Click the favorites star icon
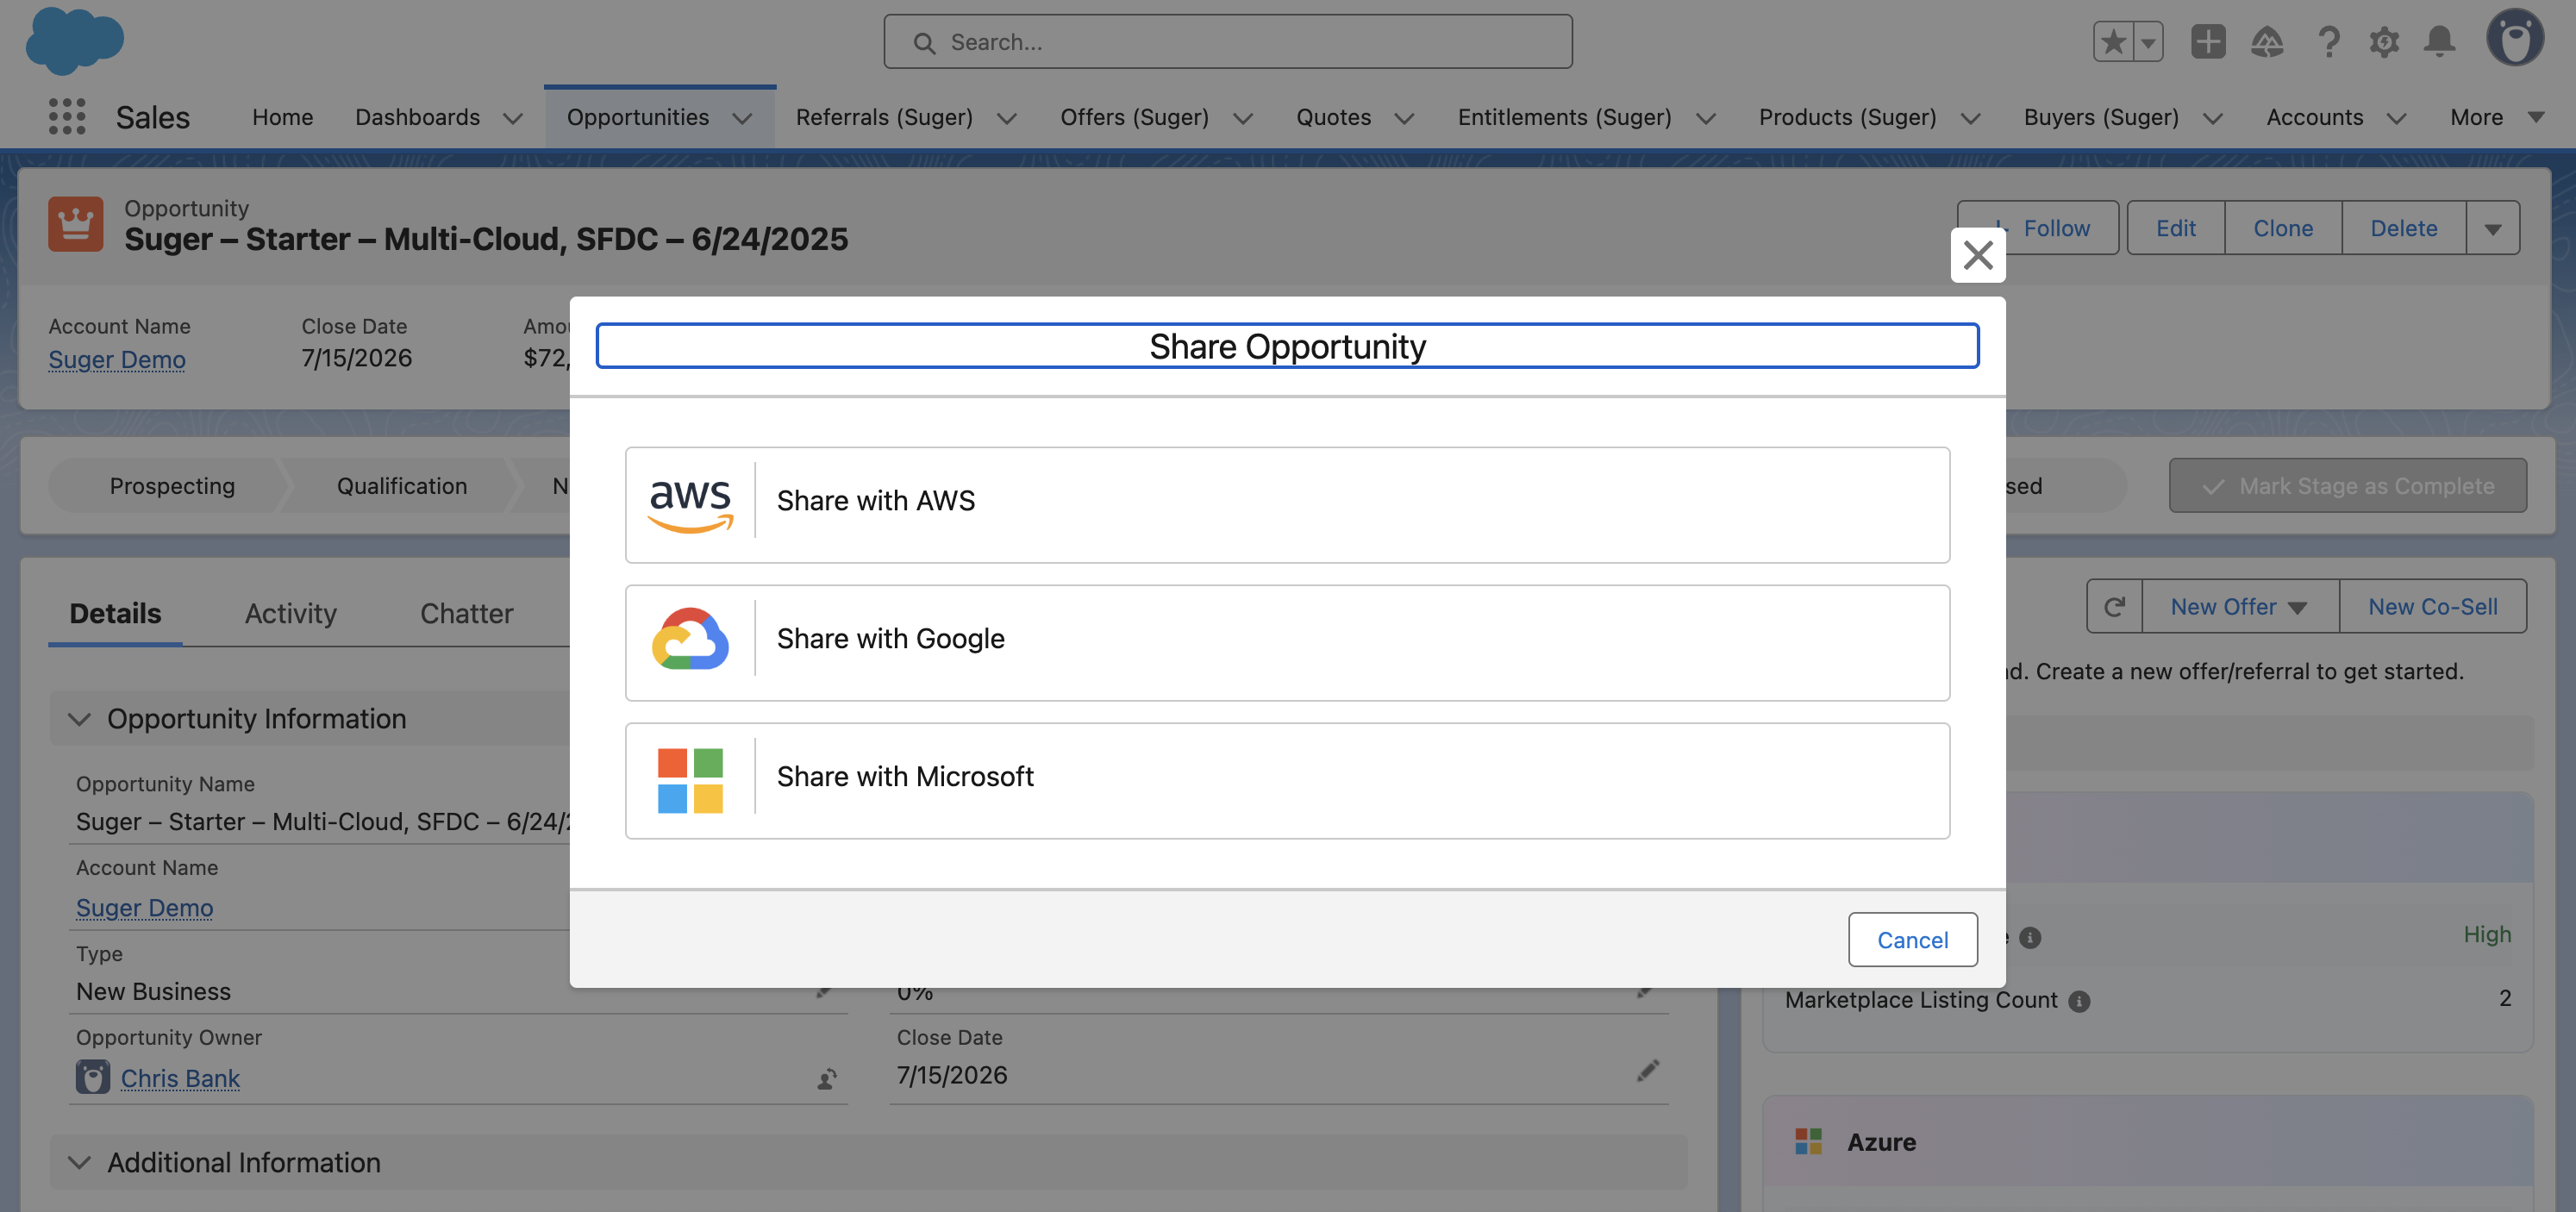 coord(2113,42)
